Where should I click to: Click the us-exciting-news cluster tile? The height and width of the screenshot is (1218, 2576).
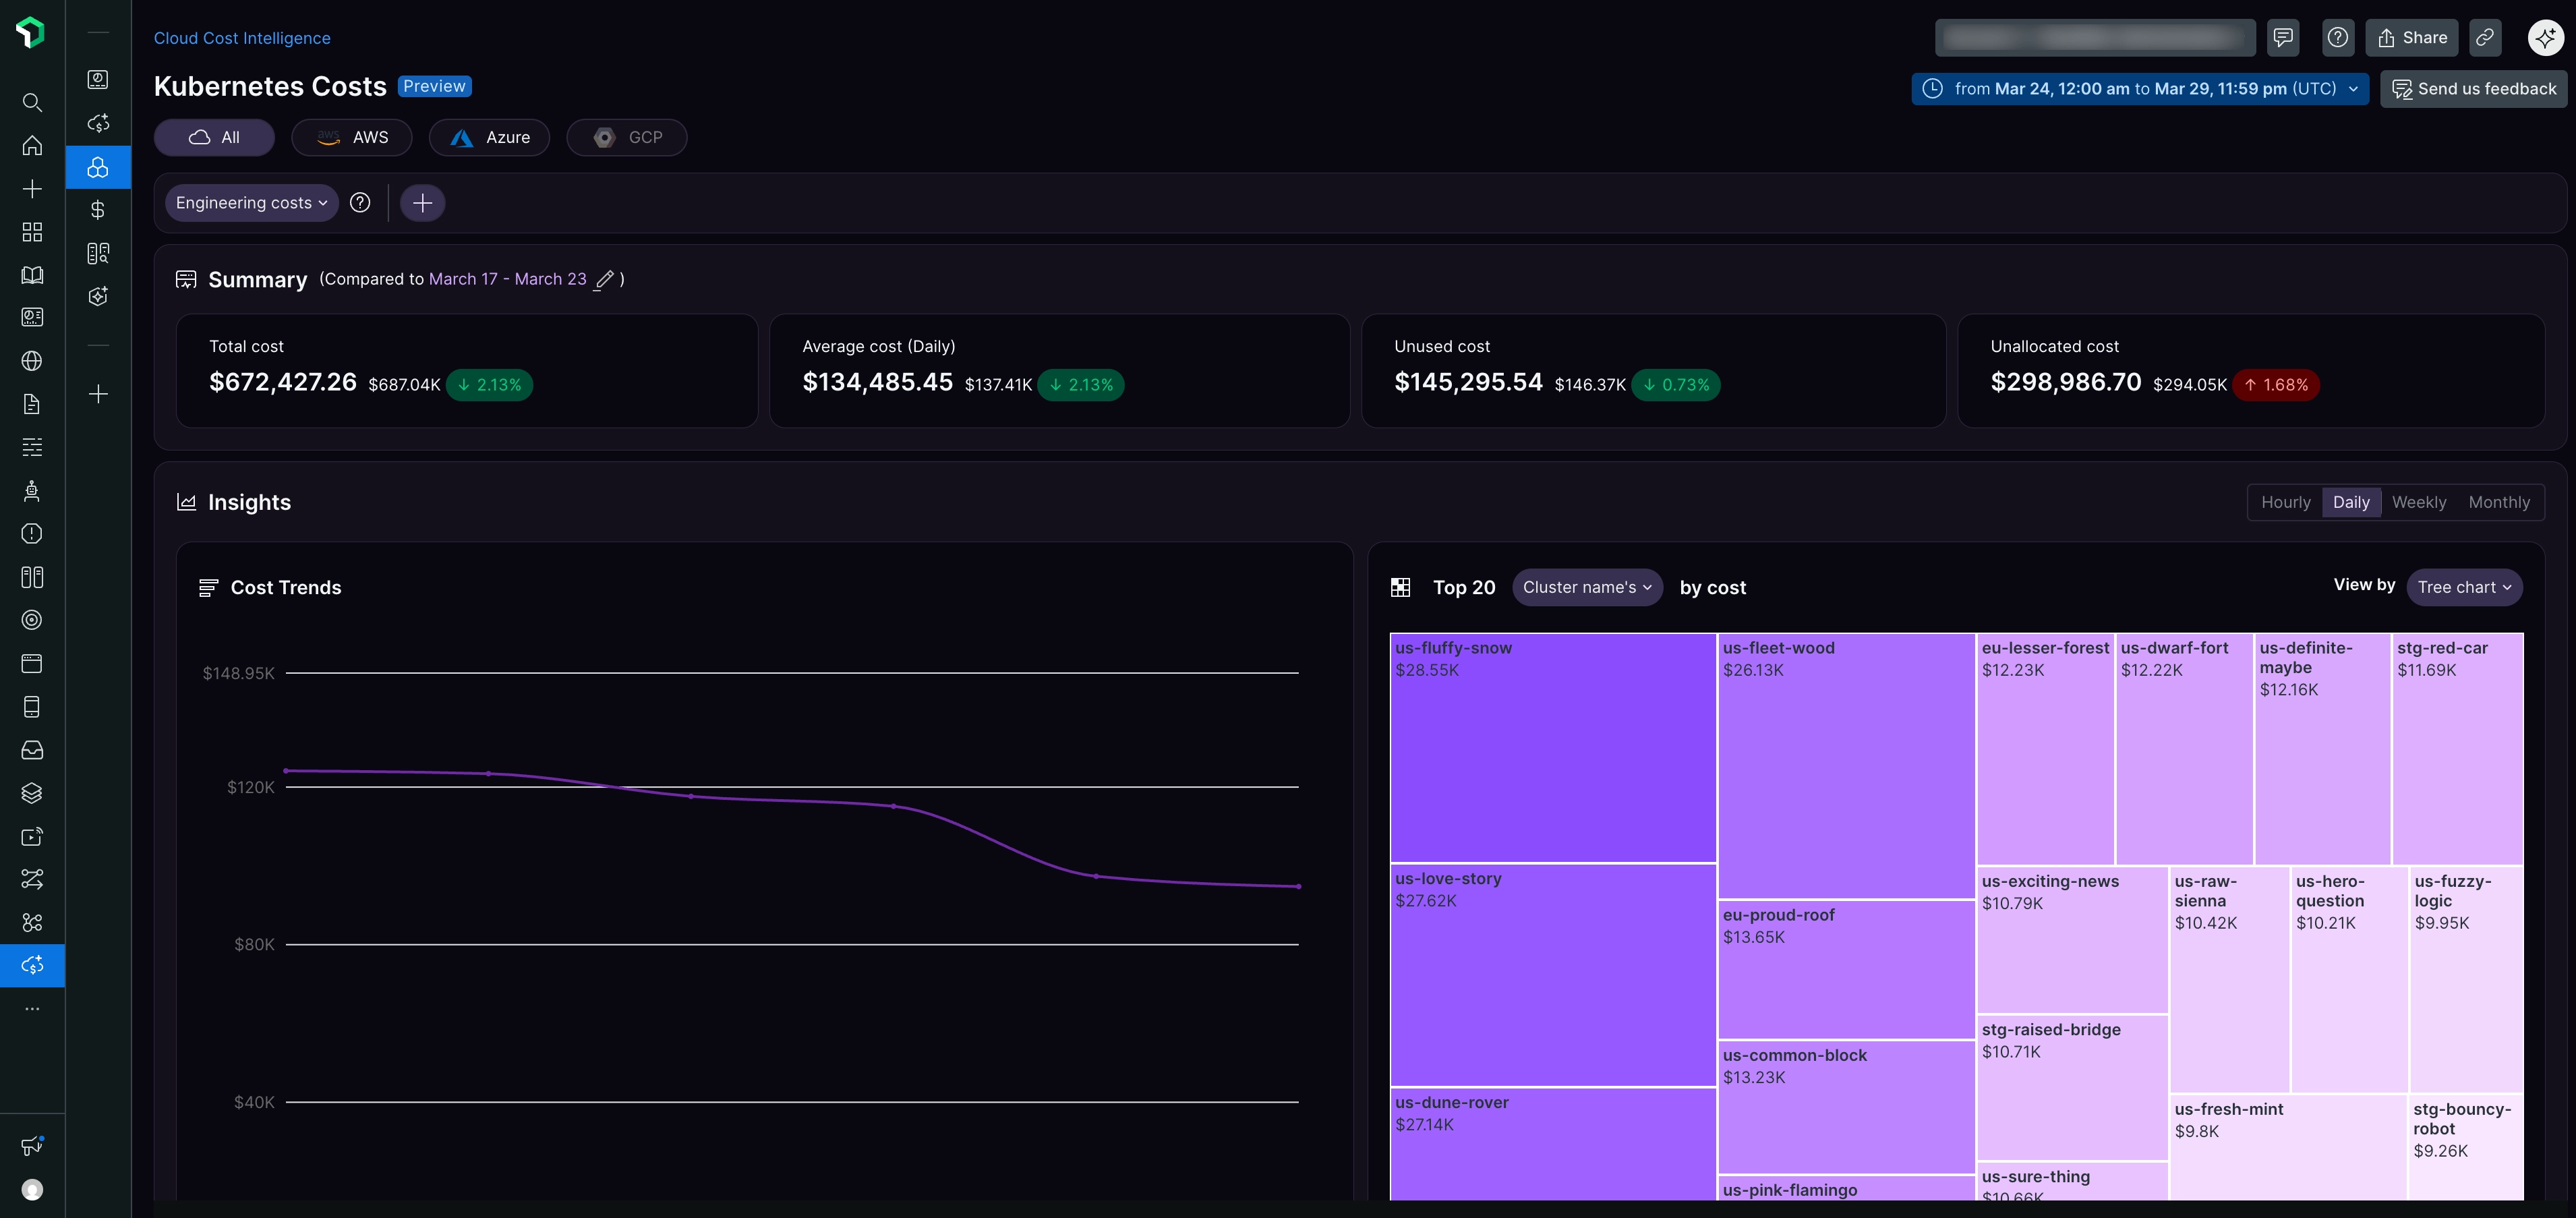point(2072,940)
